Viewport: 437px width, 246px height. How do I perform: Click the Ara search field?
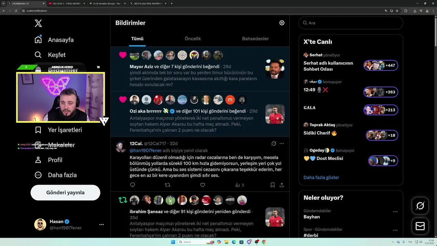click(351, 23)
